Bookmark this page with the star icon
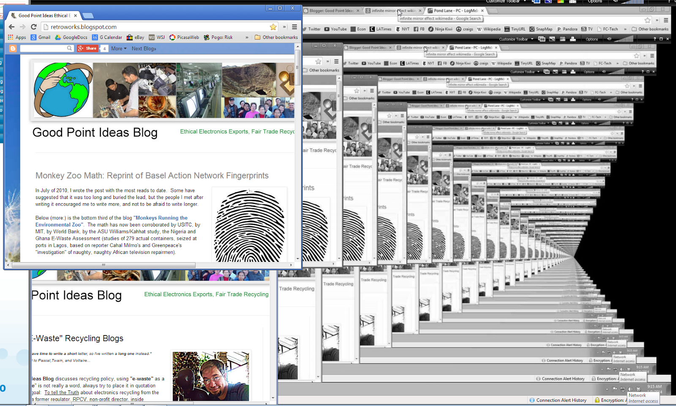This screenshot has height=406, width=676. tap(273, 27)
